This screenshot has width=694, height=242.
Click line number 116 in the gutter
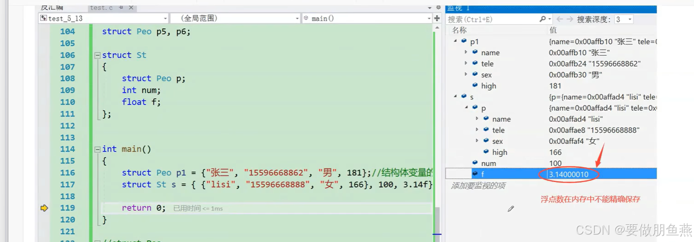[x=68, y=173]
